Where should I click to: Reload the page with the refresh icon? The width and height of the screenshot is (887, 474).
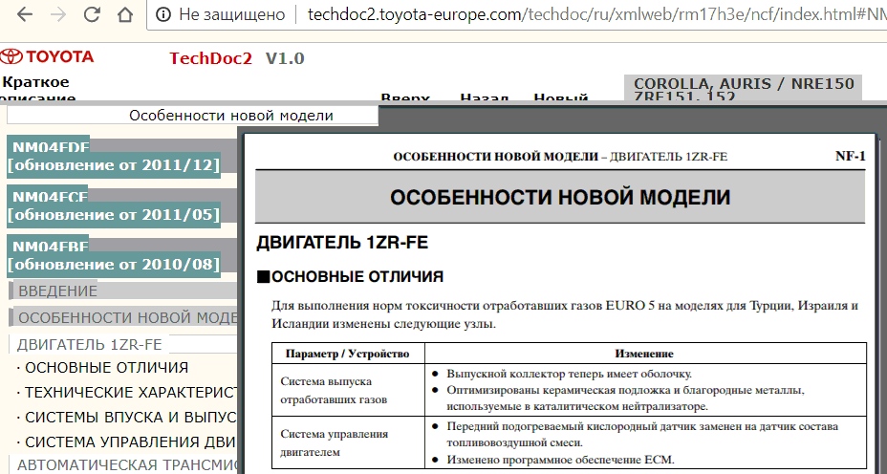(x=92, y=14)
